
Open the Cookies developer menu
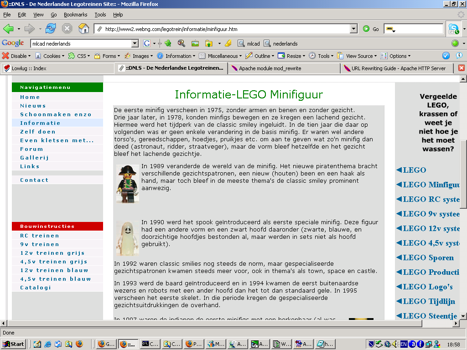(49, 56)
